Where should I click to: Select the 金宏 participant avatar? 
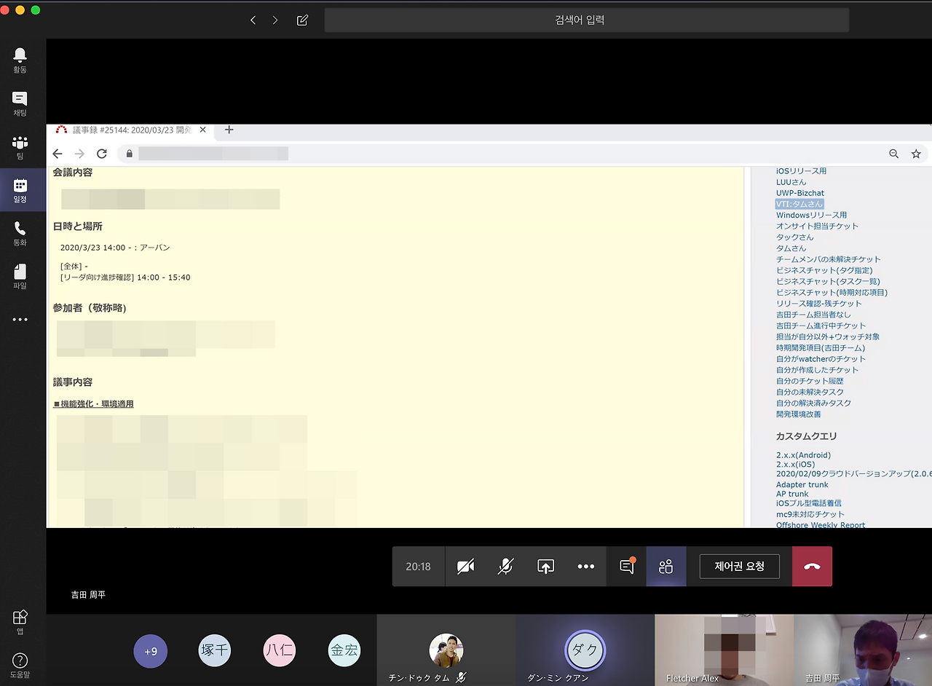click(x=344, y=651)
